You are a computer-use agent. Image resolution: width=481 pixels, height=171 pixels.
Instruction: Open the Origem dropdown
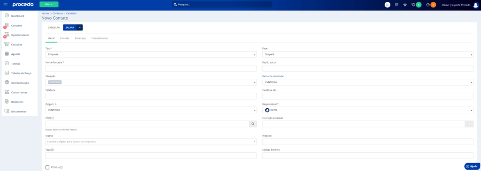click(x=151, y=110)
